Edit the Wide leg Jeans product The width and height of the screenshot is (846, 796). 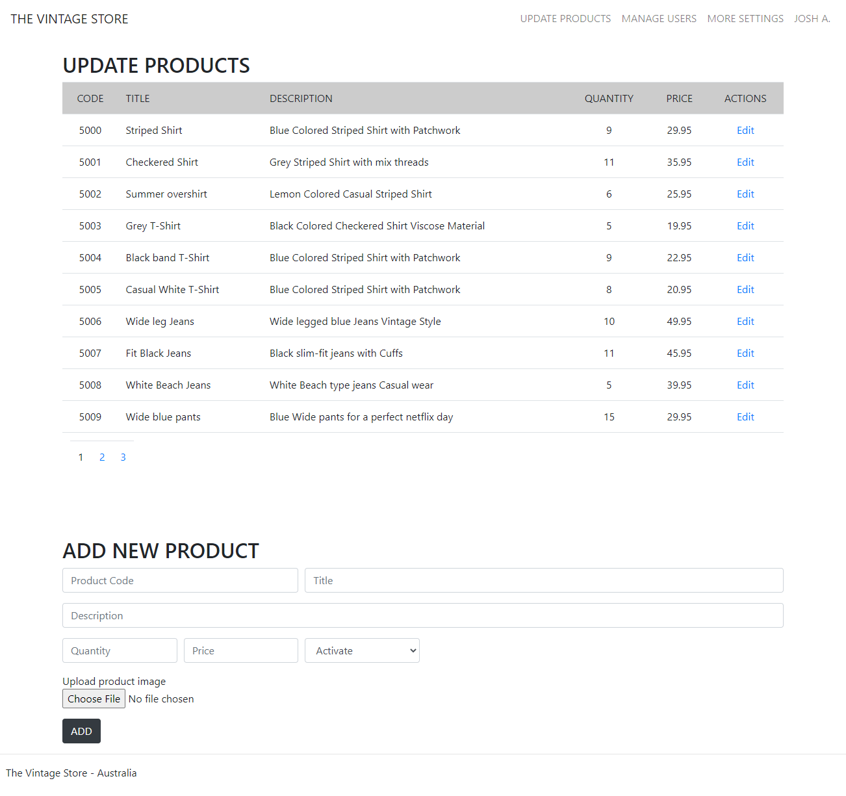(745, 322)
